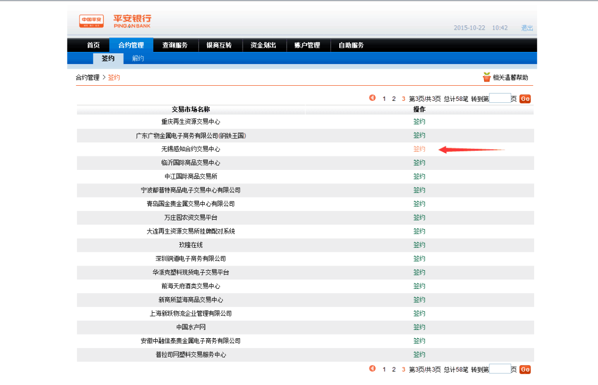Click the flower pot help icon
This screenshot has width=598, height=385.
(486, 77)
